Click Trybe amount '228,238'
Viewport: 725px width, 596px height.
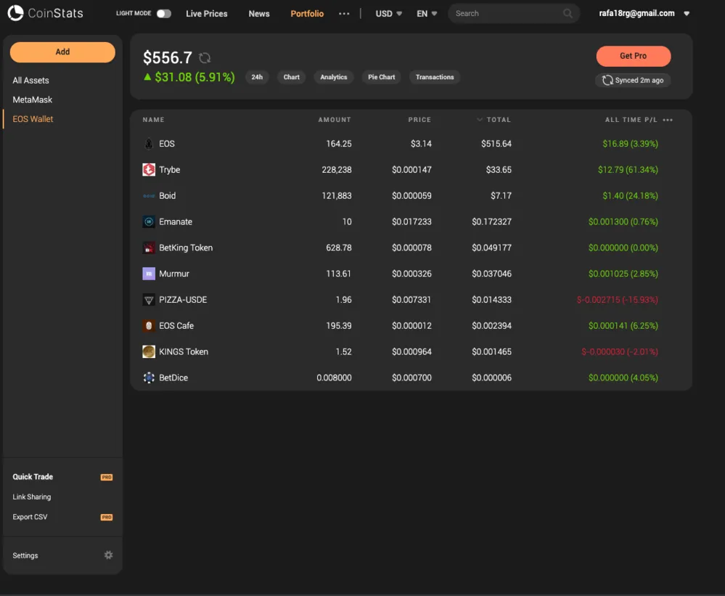337,170
